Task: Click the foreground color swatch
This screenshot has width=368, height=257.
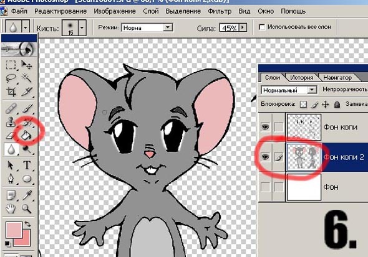Action: point(14,230)
